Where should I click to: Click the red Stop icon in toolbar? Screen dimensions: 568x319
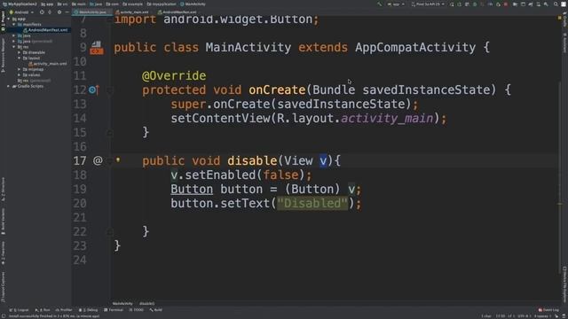point(506,4)
